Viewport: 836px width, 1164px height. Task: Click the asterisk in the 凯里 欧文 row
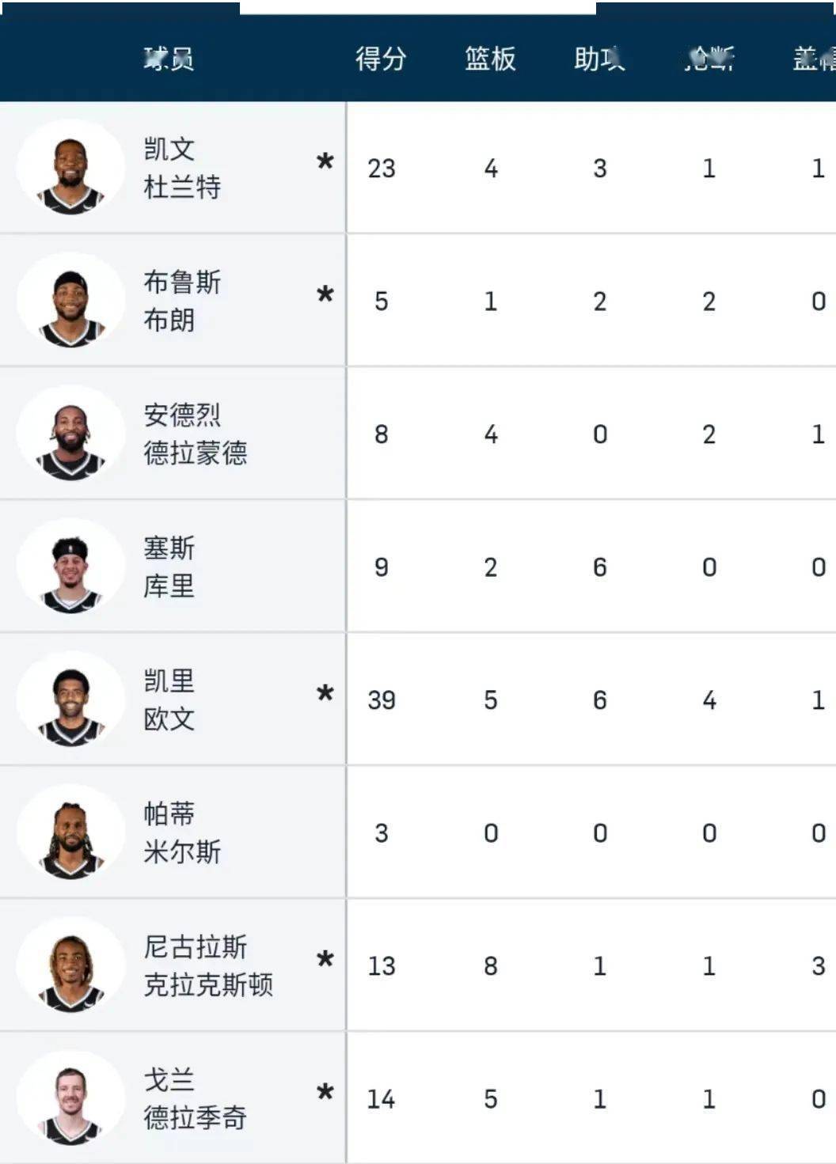click(325, 694)
